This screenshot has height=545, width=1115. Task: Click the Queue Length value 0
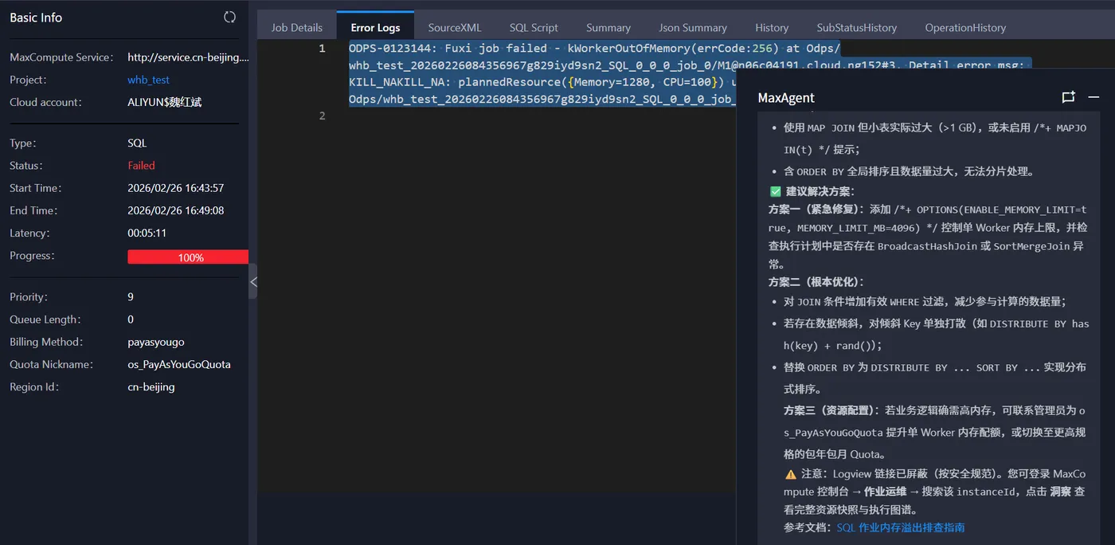131,320
